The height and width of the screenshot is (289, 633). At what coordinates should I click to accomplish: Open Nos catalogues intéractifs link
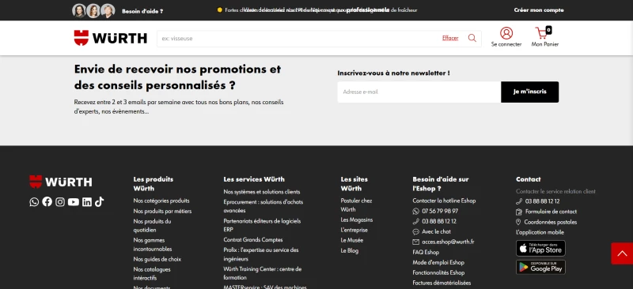[152, 274]
